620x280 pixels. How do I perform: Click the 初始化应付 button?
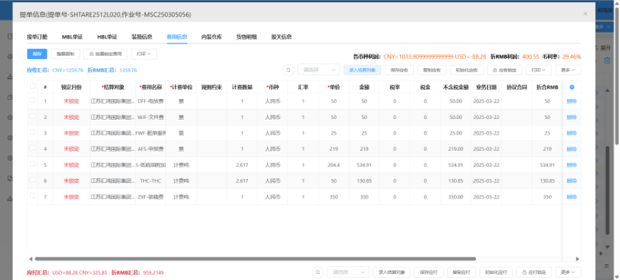[x=496, y=272]
